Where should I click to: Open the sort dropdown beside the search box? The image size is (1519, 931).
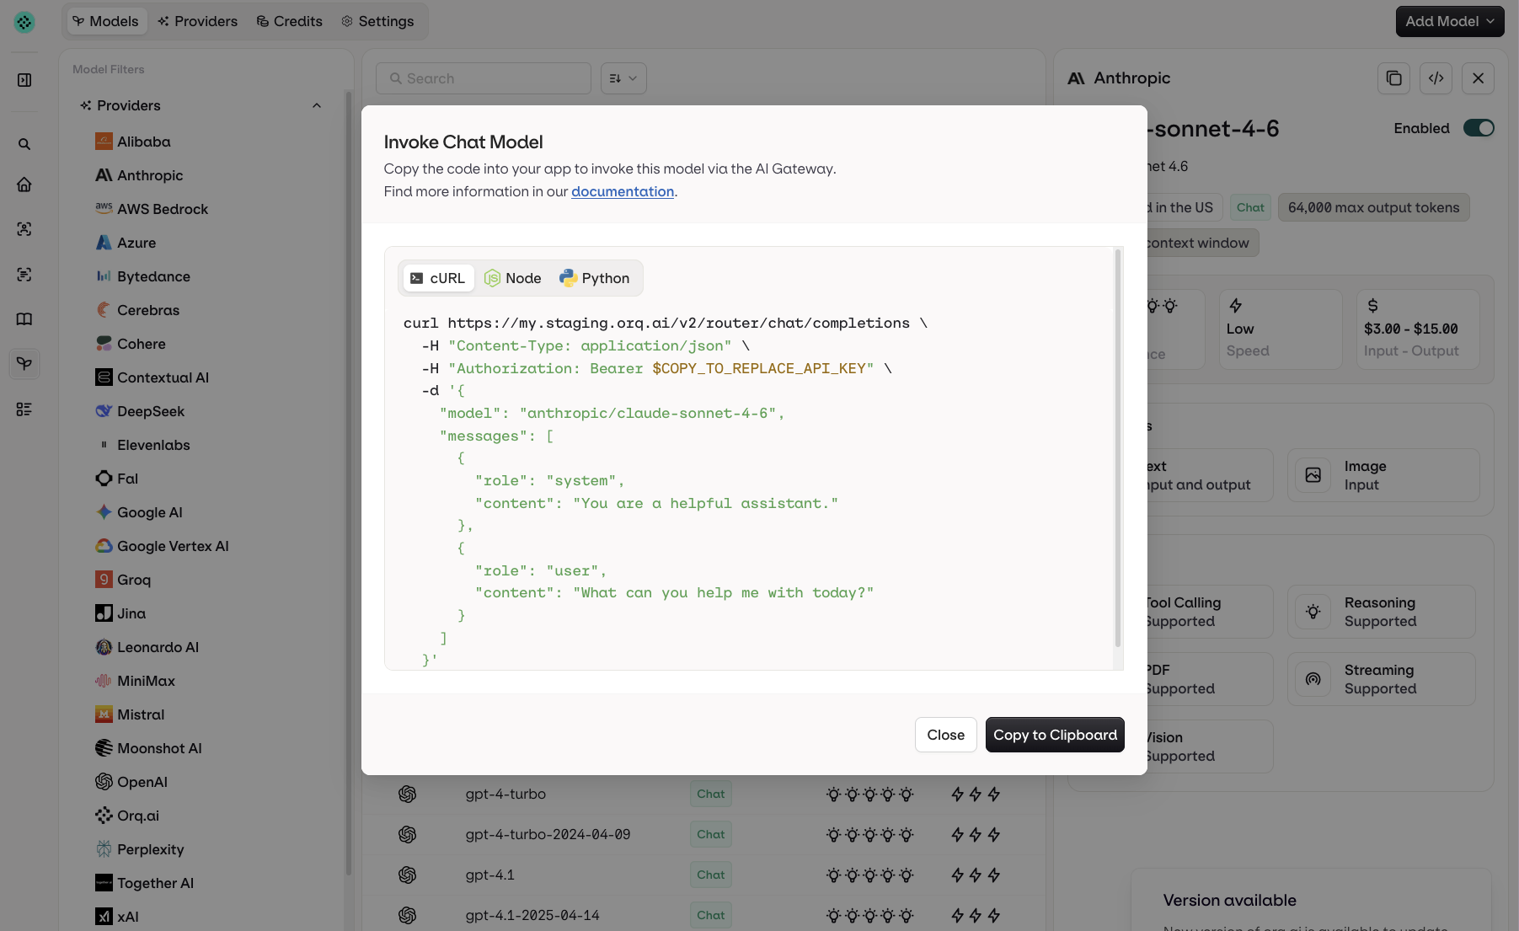(623, 78)
